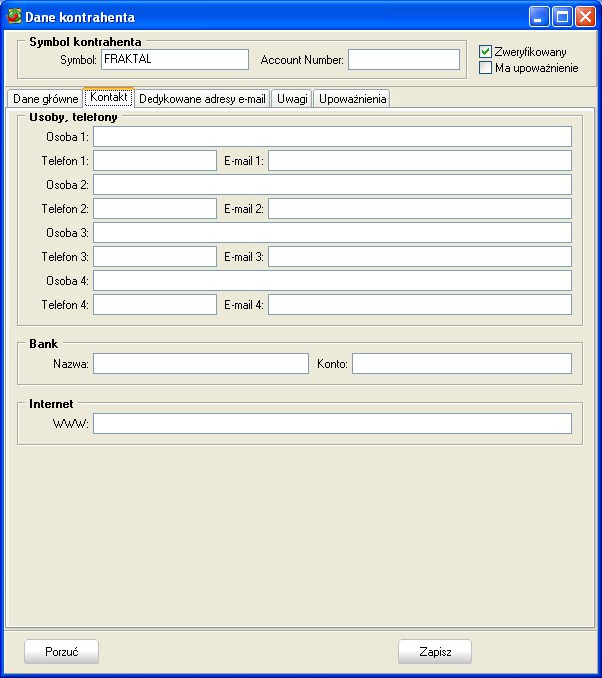Click the E-mail 2 input field

(420, 209)
